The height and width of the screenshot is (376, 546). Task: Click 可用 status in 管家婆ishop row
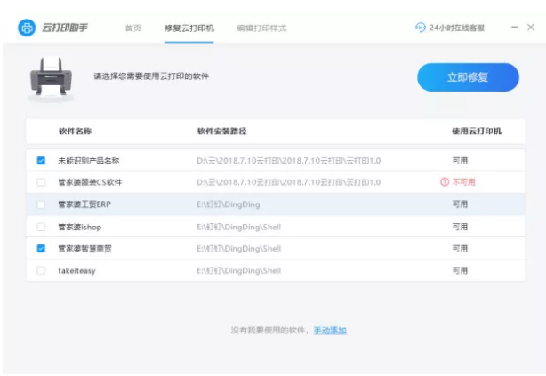click(x=460, y=227)
